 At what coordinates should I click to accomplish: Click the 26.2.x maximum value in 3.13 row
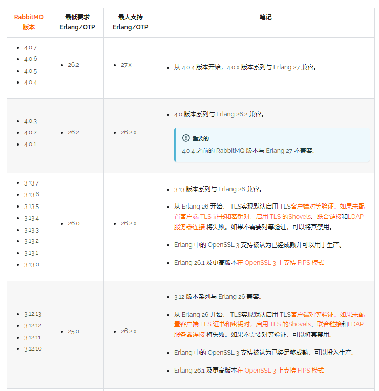[x=129, y=223]
